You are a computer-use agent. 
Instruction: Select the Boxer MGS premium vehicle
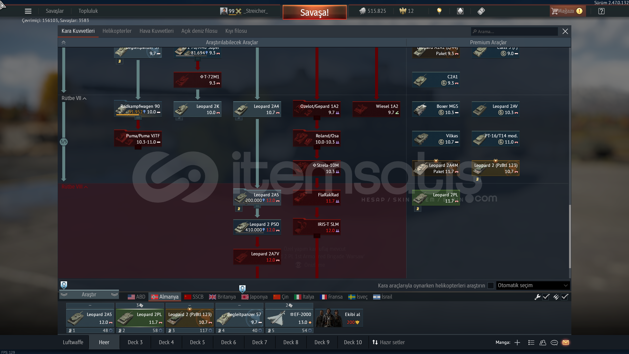[x=436, y=109]
